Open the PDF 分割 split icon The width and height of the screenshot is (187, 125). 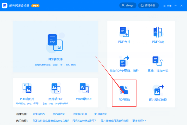(158, 32)
